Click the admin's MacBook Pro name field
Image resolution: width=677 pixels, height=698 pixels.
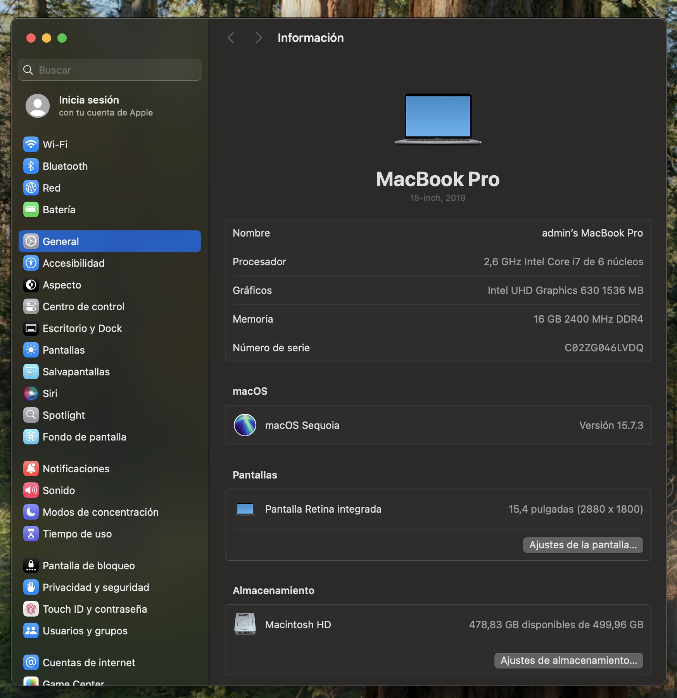(x=592, y=233)
